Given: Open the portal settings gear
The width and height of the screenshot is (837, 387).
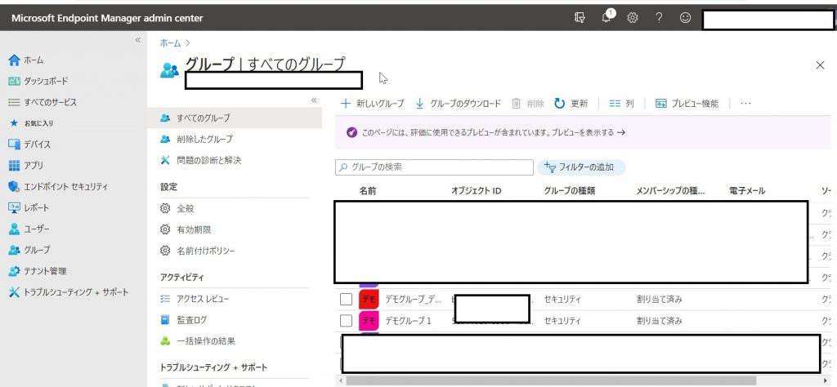Looking at the screenshot, I should point(633,18).
